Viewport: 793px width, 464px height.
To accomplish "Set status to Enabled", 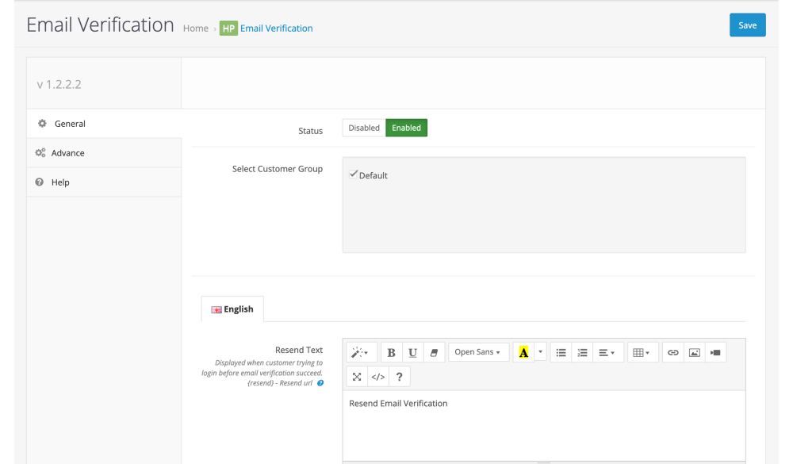I will (x=406, y=128).
